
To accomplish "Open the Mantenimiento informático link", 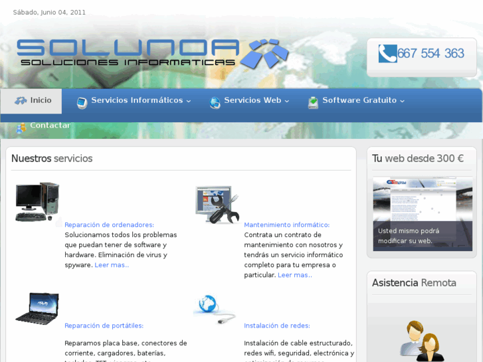I will (287, 225).
